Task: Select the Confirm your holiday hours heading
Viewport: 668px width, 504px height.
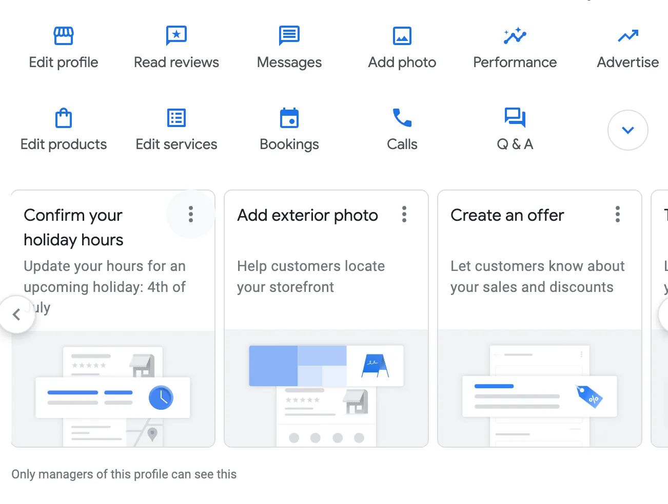Action: pos(74,227)
